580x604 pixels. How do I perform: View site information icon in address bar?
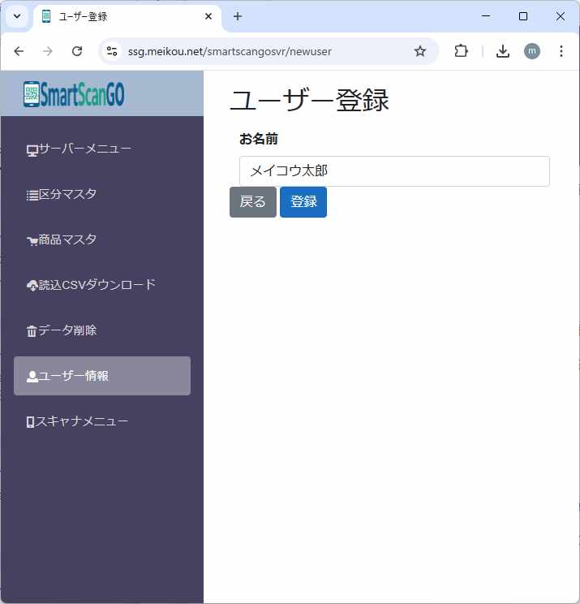[112, 51]
